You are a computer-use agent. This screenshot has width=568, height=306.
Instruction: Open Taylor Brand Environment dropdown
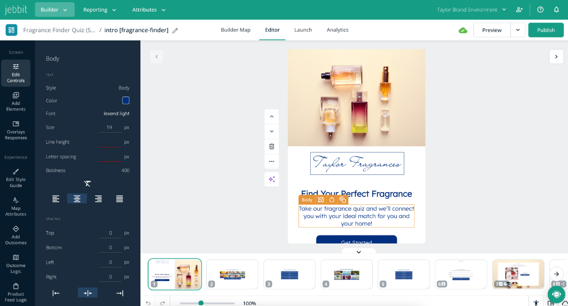coord(471,10)
